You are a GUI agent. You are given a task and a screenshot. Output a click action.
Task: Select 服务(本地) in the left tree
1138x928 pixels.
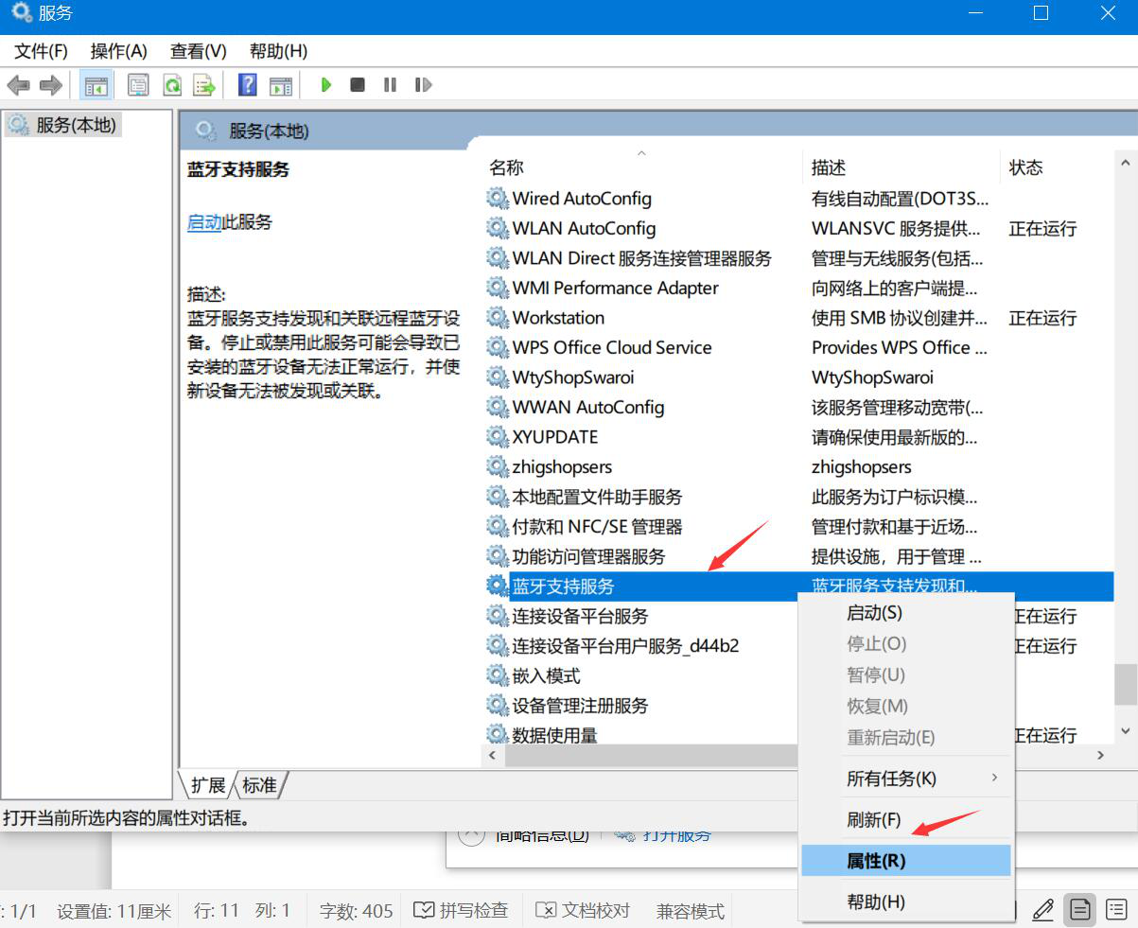(x=62, y=125)
